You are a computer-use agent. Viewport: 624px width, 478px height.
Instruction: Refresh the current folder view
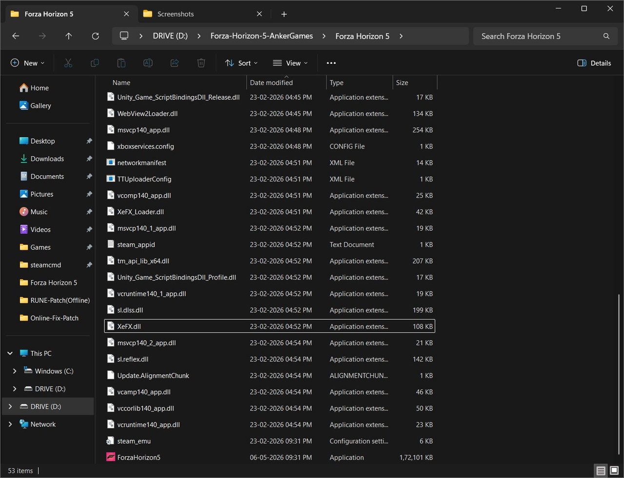96,36
